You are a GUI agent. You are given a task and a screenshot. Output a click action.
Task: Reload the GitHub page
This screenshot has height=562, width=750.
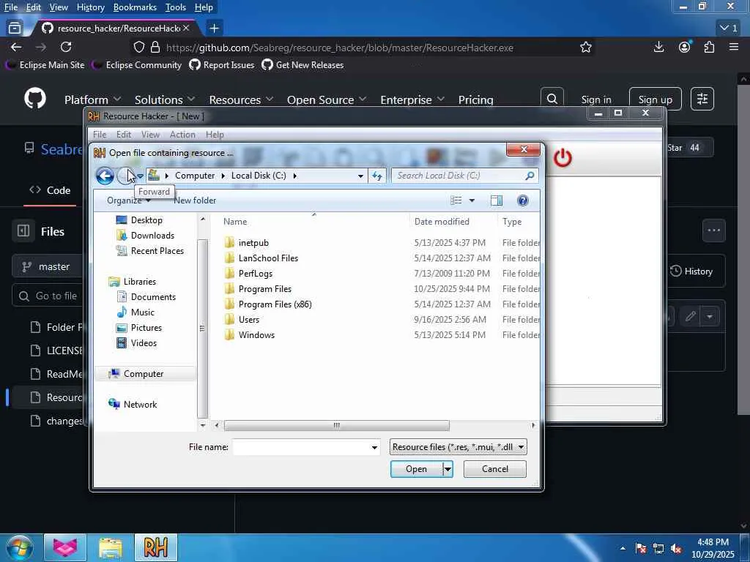66,47
